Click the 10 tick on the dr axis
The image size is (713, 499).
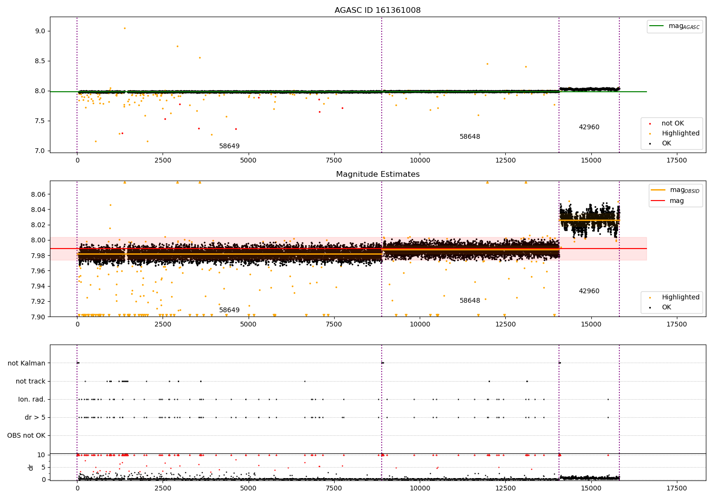pos(42,455)
